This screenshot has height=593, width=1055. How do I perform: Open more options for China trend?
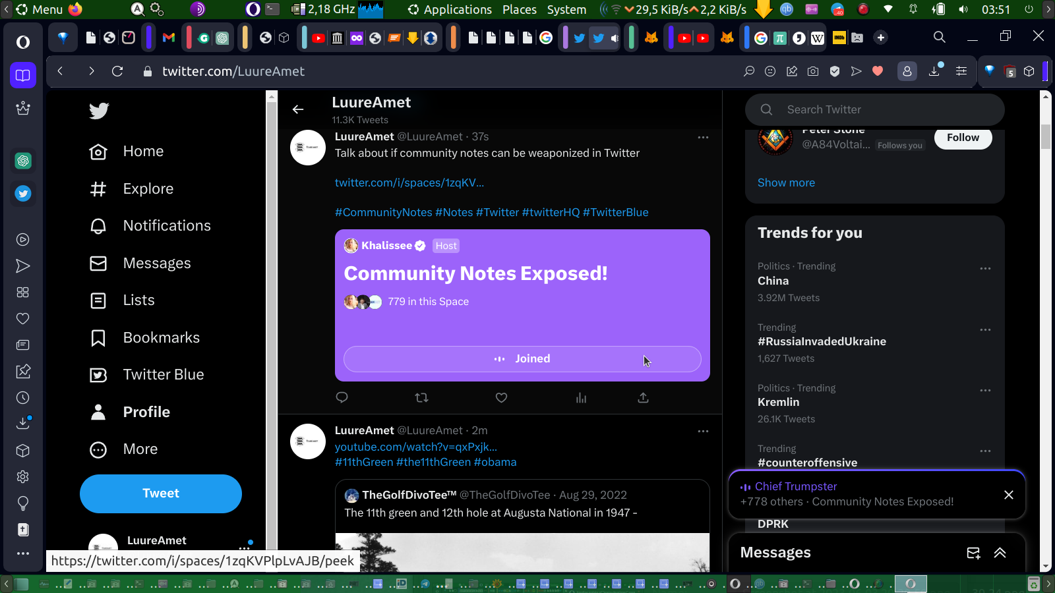coord(985,268)
